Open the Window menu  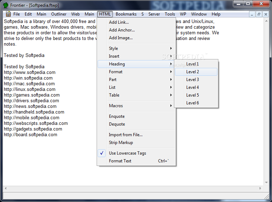pos(199,14)
